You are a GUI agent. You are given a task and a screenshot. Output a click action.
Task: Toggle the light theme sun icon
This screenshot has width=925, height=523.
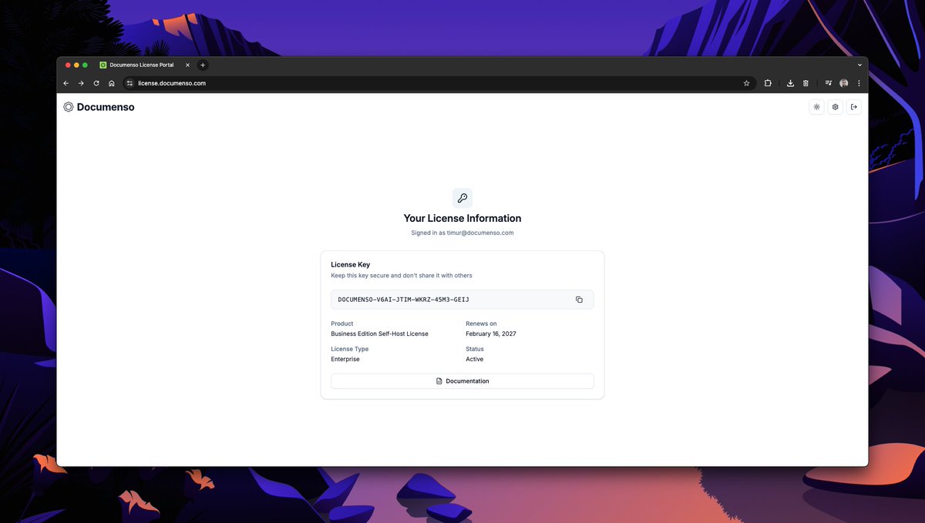[x=816, y=107]
